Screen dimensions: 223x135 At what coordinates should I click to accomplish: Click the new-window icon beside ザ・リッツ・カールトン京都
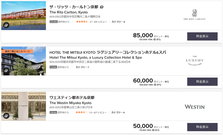[101, 7]
